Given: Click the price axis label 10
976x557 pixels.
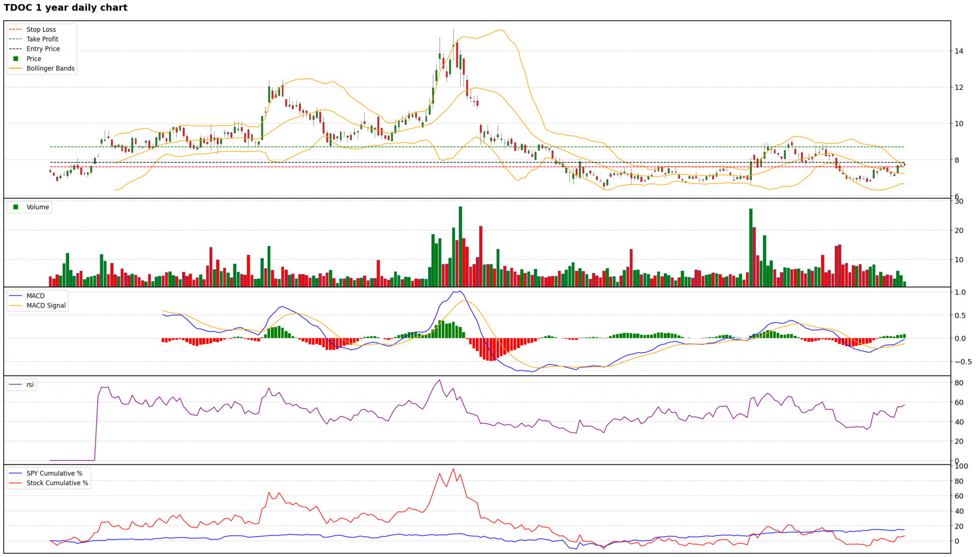Looking at the screenshot, I should [959, 123].
